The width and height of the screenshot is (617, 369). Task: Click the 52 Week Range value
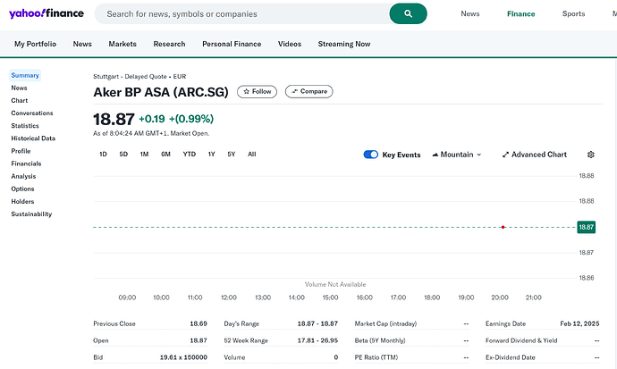[317, 340]
